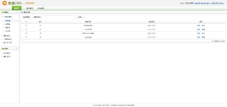The height and width of the screenshot is (107, 227).
Task: Switch to the green 起始页 tab
Action: [x=16, y=8]
